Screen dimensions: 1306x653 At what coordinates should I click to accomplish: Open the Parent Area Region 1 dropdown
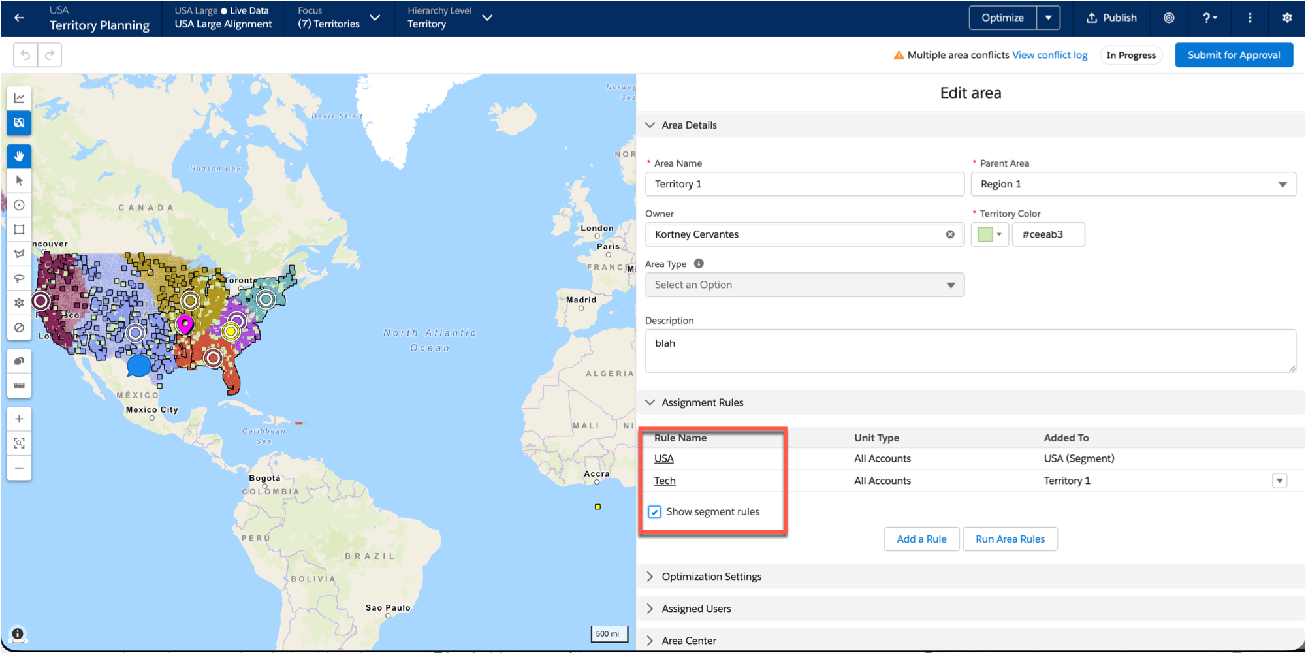(1133, 184)
